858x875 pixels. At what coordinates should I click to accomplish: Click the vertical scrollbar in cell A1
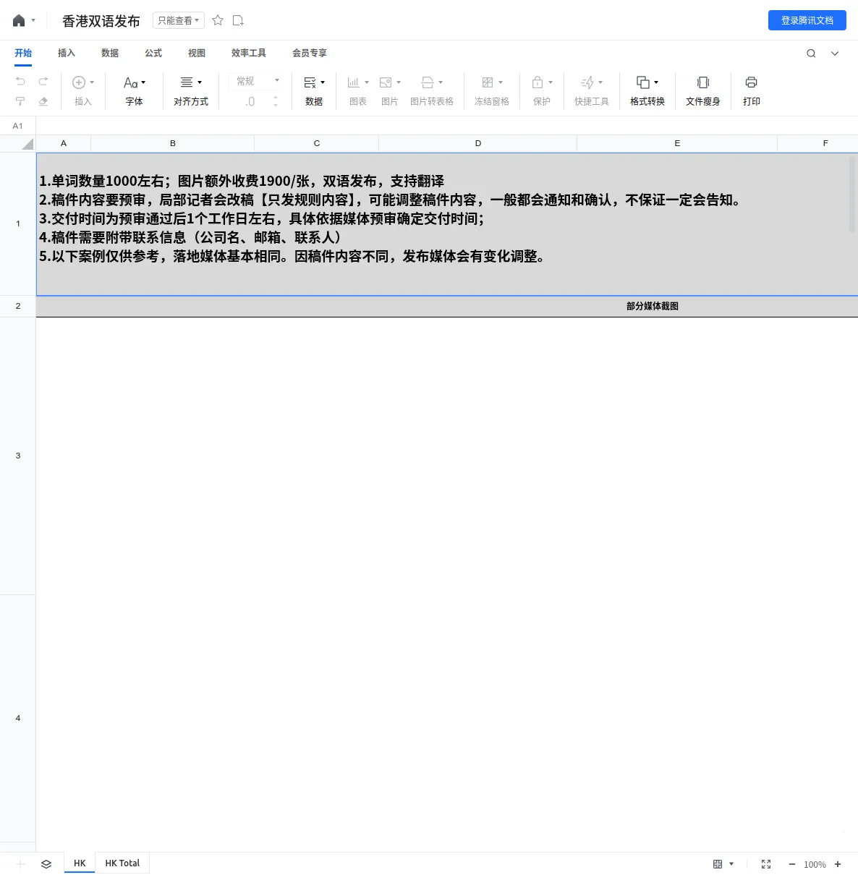coord(852,195)
